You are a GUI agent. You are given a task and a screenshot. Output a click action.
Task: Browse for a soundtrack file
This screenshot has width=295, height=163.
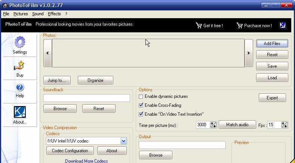[x=60, y=109]
